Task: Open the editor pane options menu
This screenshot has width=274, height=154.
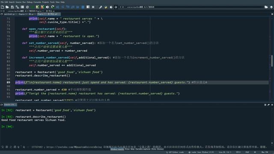Action: coord(272,14)
